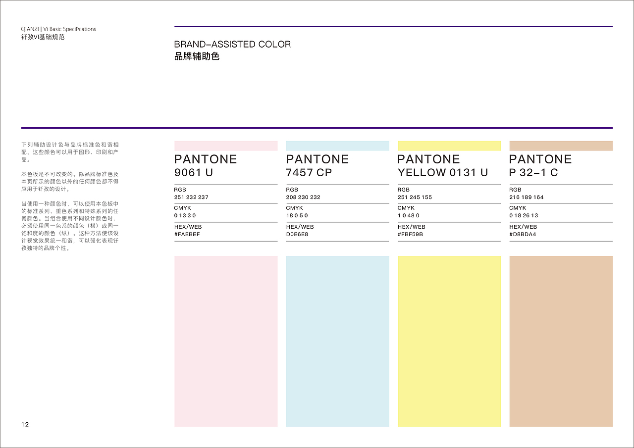Screen dimensions: 634x448
Task: Click the hex code "#FAEBEF"
Action: 187,234
